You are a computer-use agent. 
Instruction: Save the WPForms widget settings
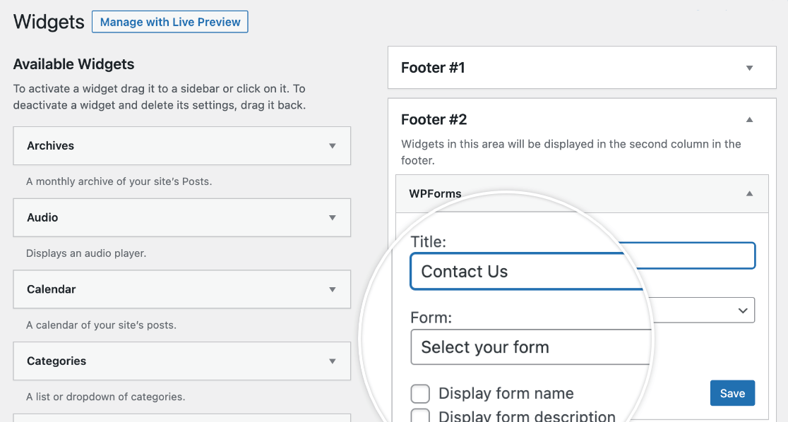(x=732, y=393)
